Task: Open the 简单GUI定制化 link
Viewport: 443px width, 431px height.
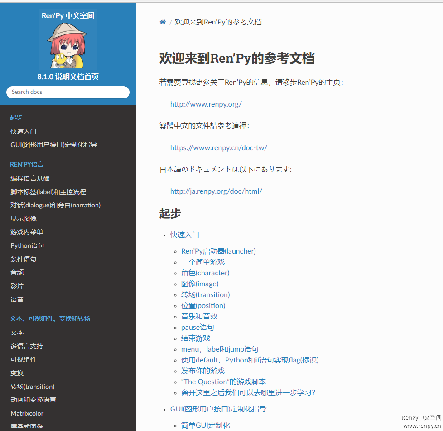Action: (206, 426)
